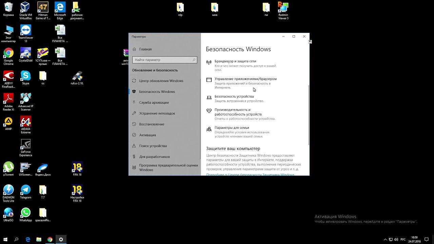The width and height of the screenshot is (434, 244).
Task: Click the family options people icon
Action: click(209, 128)
